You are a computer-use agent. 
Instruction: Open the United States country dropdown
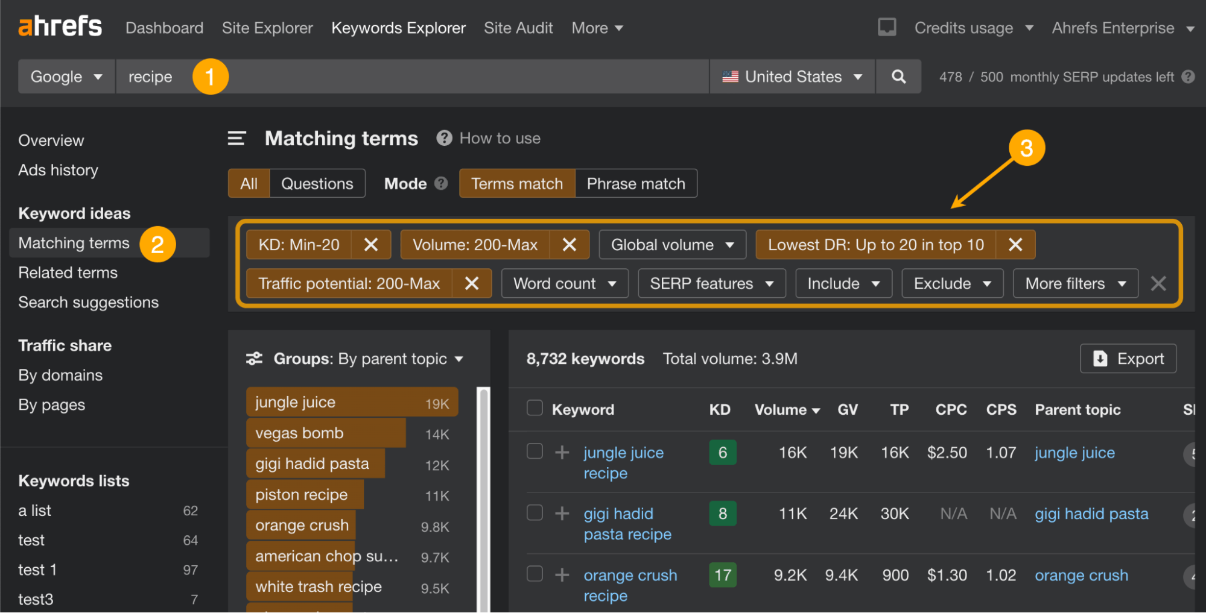click(792, 77)
